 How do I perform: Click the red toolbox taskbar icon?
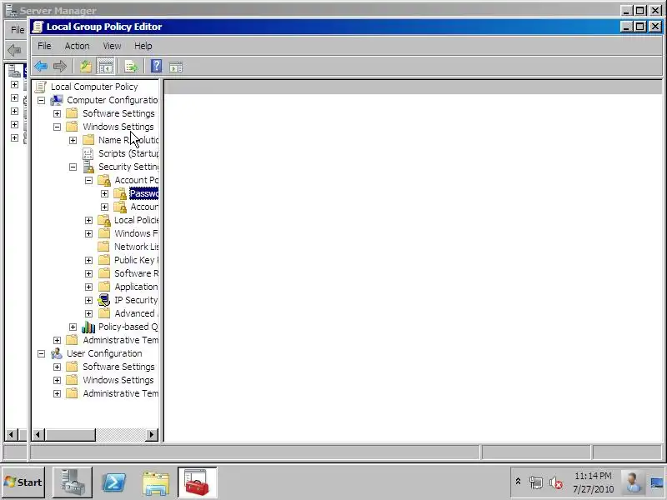(x=197, y=482)
